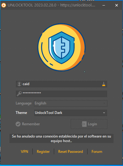123x166 pixels.
Task: Click the username field containing caid
Action: pyautogui.click(x=61, y=84)
